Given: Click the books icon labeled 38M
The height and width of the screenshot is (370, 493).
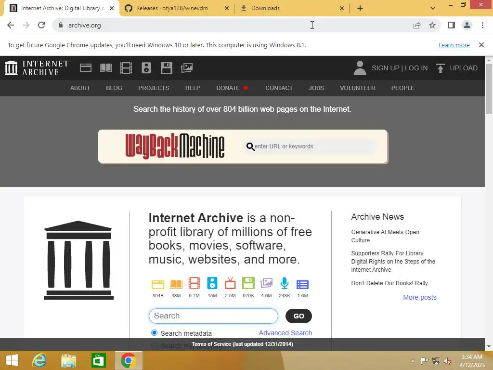Looking at the screenshot, I should (x=176, y=284).
